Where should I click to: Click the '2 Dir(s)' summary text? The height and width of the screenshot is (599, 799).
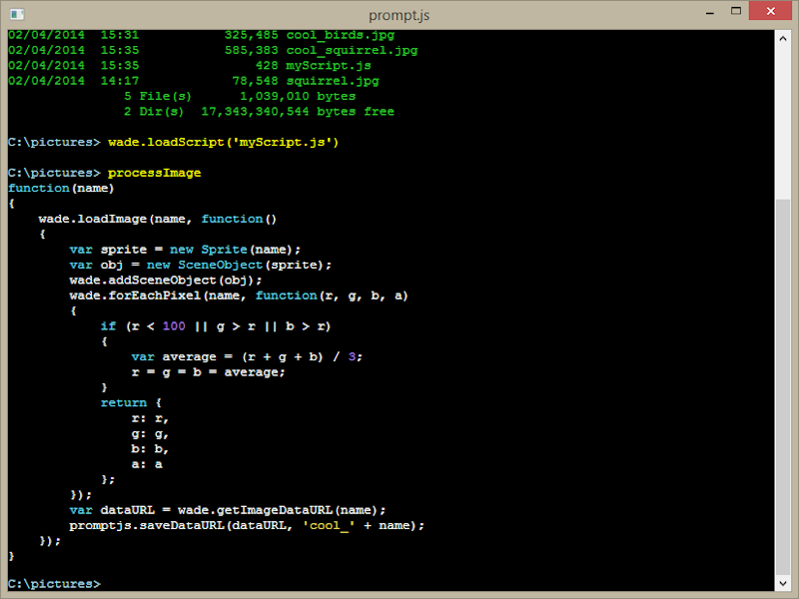154,112
